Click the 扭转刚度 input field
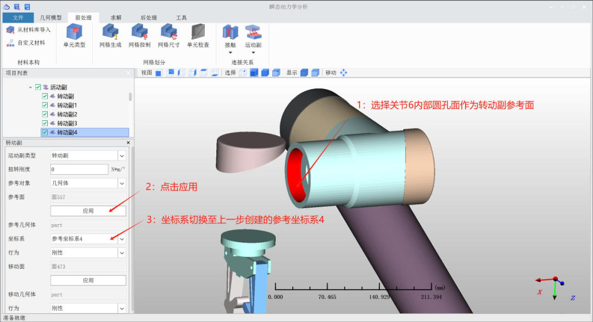 (x=80, y=169)
